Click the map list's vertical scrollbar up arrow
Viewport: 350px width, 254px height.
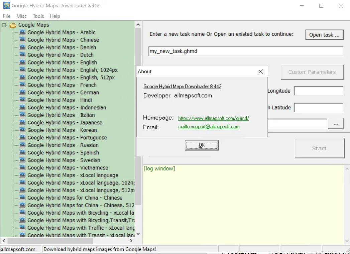point(138,24)
